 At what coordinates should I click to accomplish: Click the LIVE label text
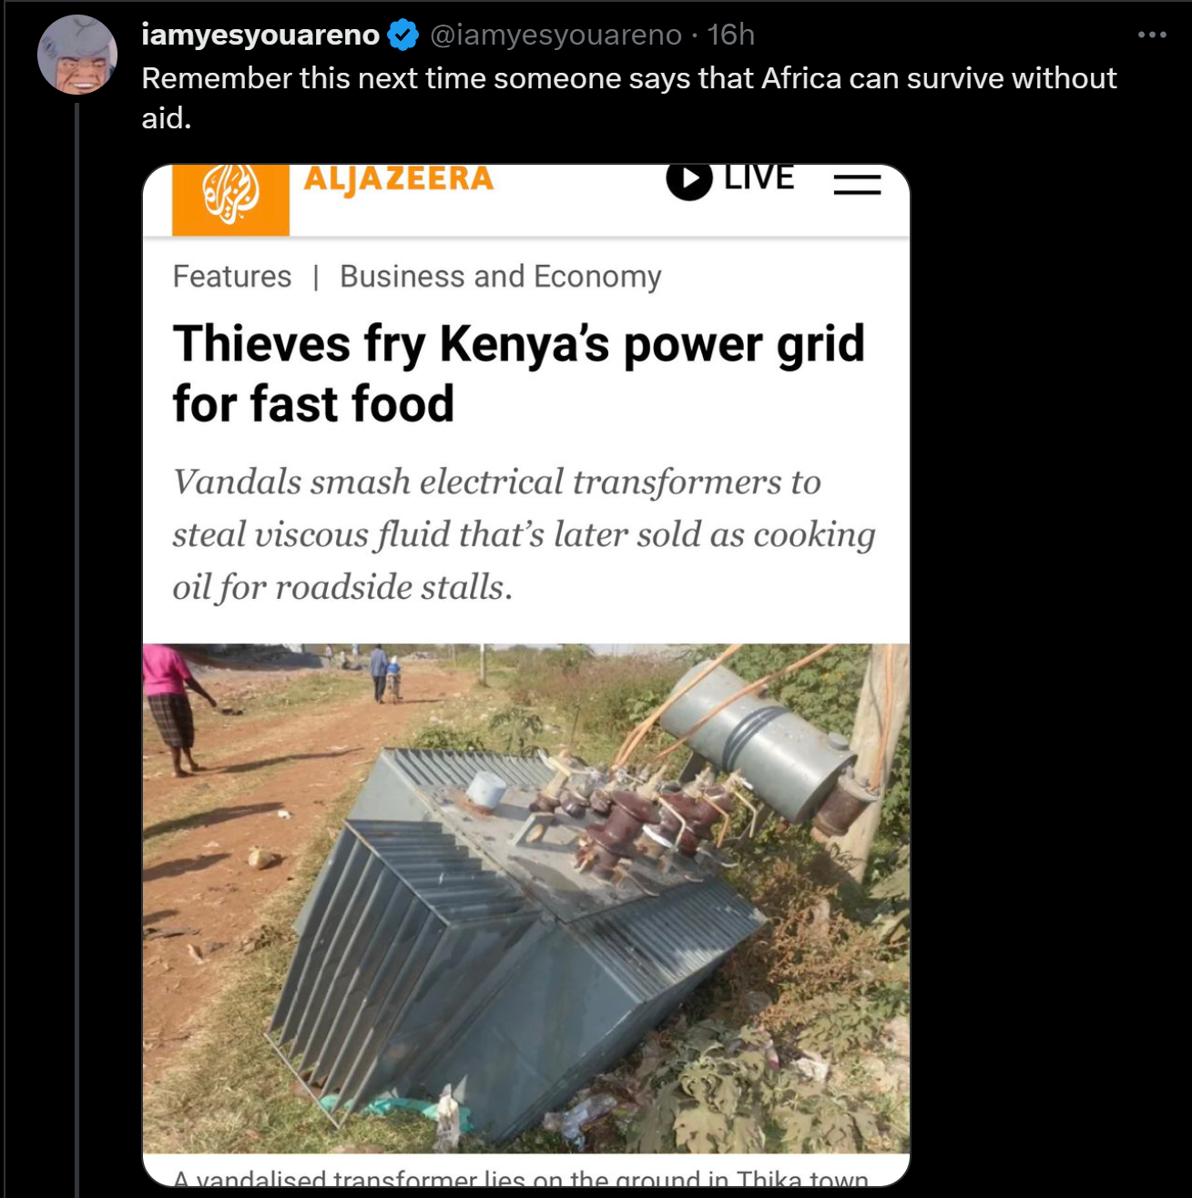tap(759, 178)
